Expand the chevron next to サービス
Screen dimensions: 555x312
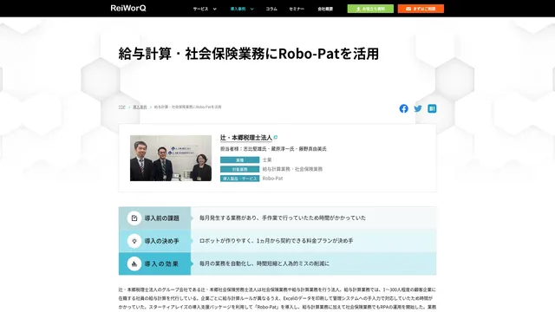pyautogui.click(x=214, y=9)
